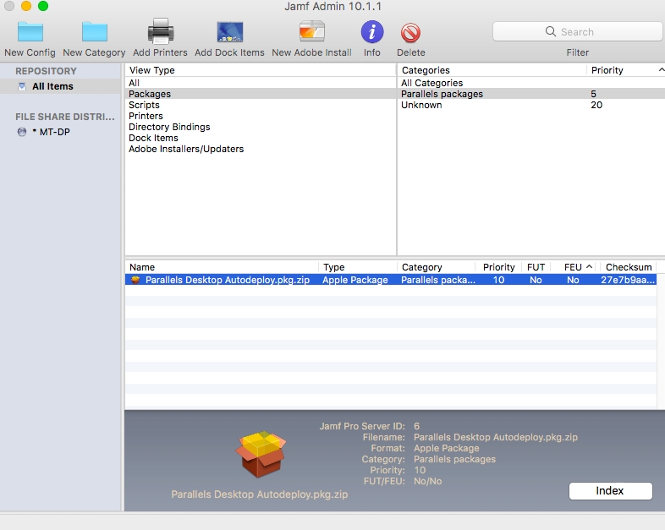Sort package list by FEU column
The height and width of the screenshot is (530, 665).
[x=573, y=267]
